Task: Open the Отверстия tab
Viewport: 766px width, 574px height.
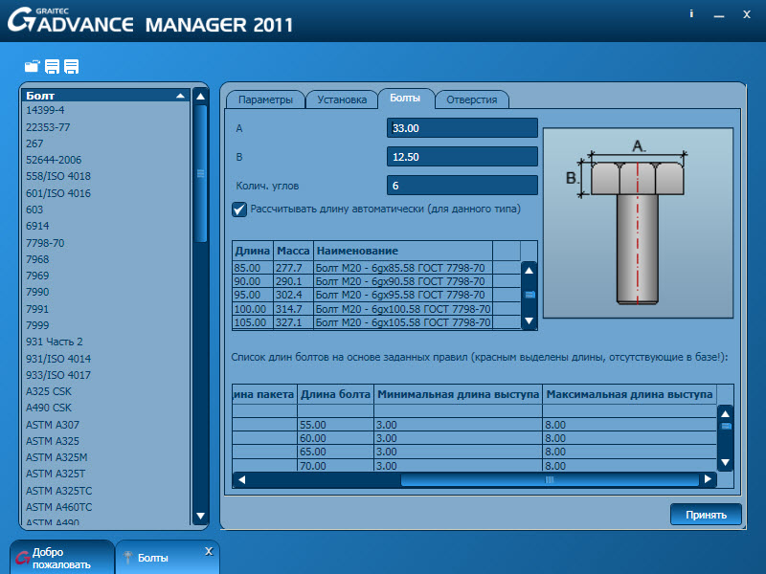Action: tap(472, 99)
